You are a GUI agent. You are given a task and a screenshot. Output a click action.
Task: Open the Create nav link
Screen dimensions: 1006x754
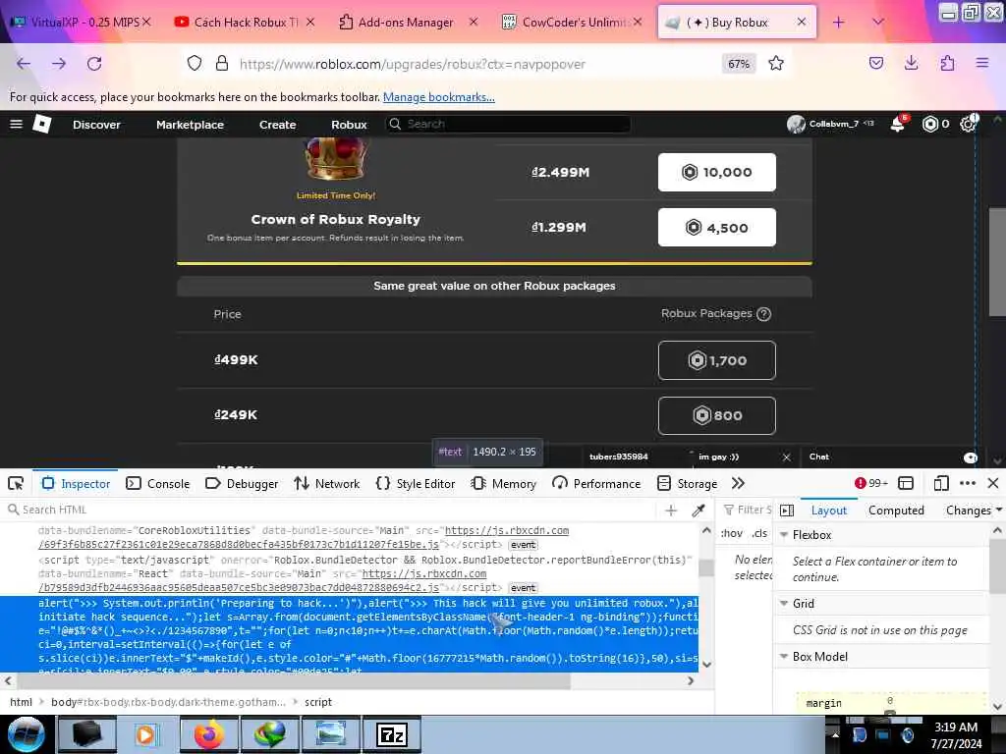tap(277, 125)
